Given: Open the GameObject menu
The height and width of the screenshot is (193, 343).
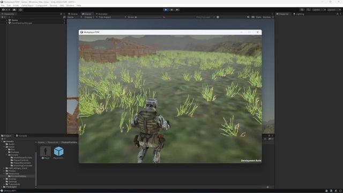Looking at the screenshot, I should tap(27, 5).
